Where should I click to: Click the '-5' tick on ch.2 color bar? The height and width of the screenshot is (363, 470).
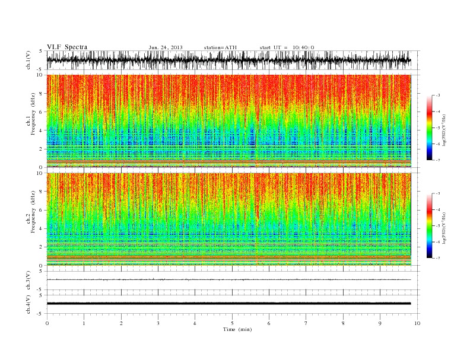click(438, 226)
